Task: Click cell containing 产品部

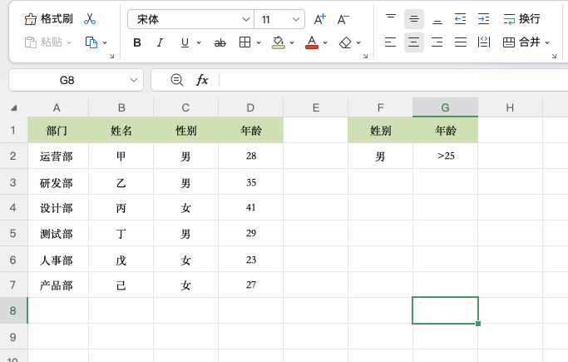Action: point(57,285)
